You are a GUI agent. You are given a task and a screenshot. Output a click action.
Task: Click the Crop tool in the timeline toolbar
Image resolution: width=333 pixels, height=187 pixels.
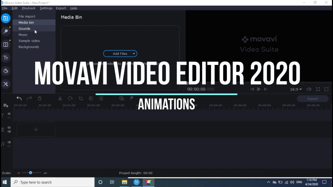[81, 98]
